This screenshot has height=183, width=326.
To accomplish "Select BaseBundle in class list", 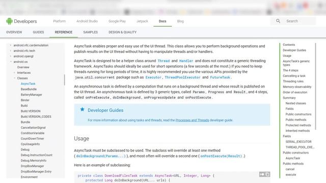I will pos(29,89).
